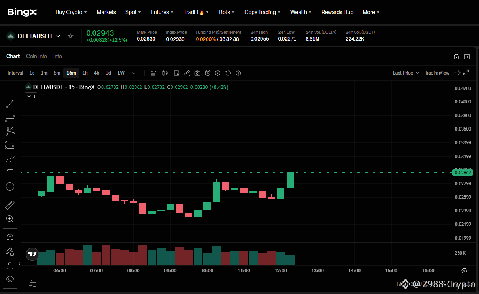This screenshot has width=479, height=294.
Task: Expand the Bots dropdown menu
Action: (227, 12)
